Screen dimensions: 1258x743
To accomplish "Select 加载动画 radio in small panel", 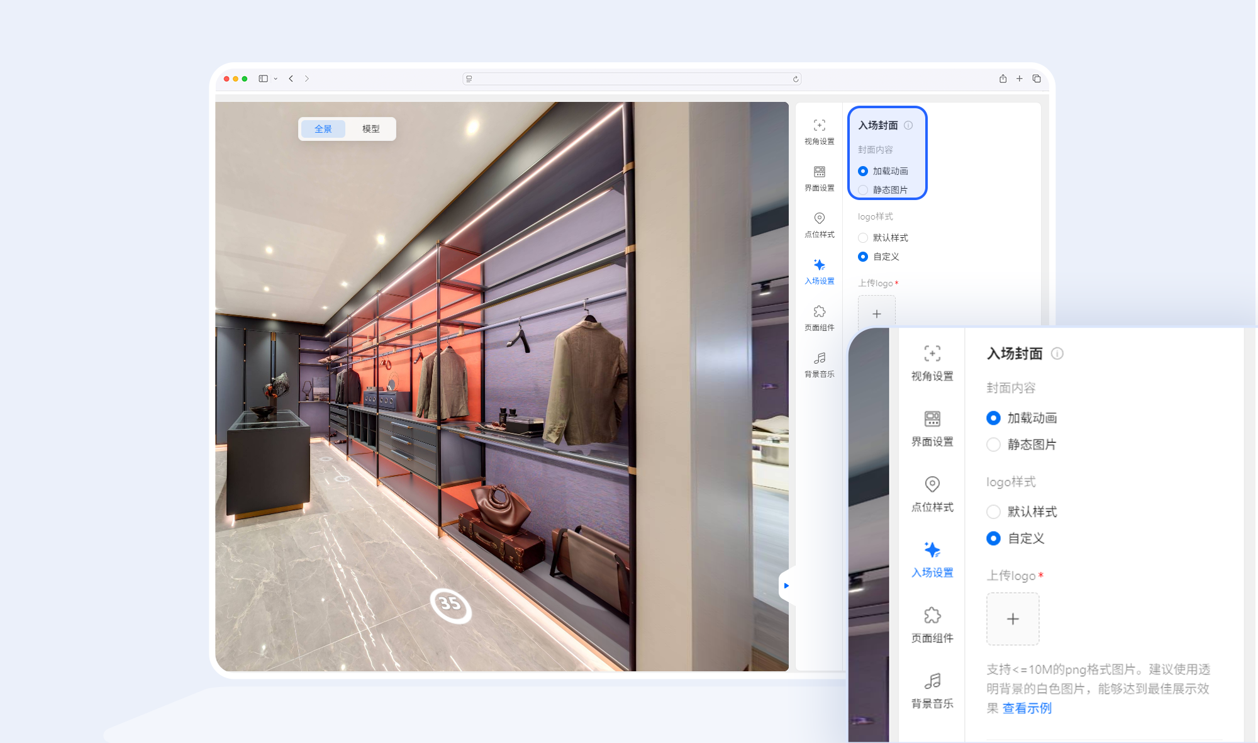I will [x=863, y=171].
